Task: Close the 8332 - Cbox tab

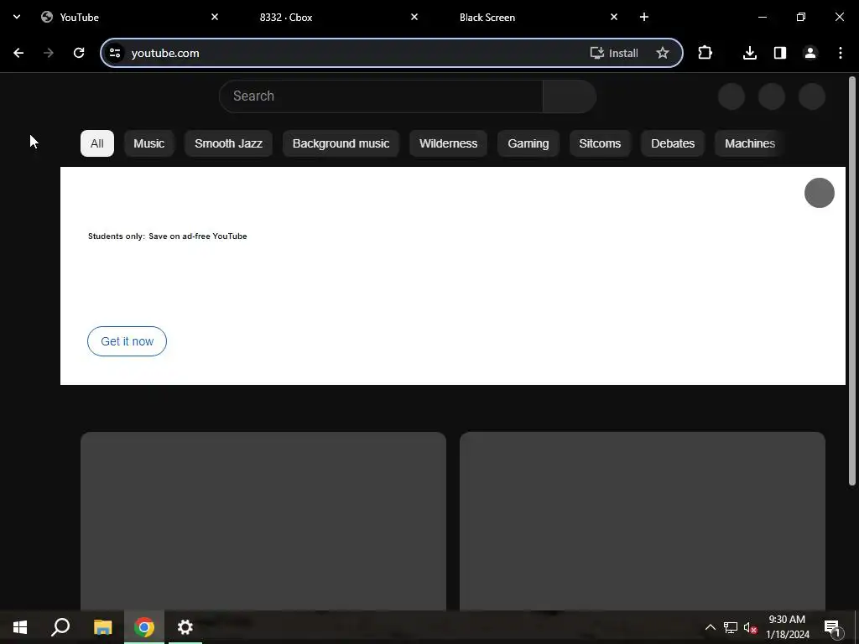Action: (414, 17)
